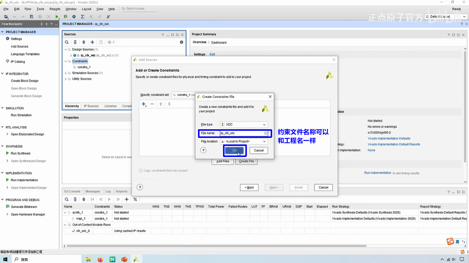469x263 pixels.
Task: Click the plus icon in Add Sources dialog
Action: 144,104
